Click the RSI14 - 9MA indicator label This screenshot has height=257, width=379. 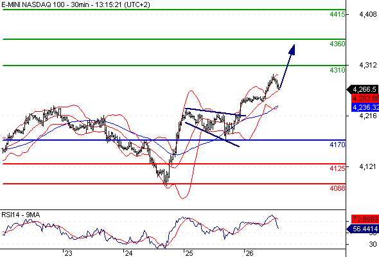pos(21,215)
